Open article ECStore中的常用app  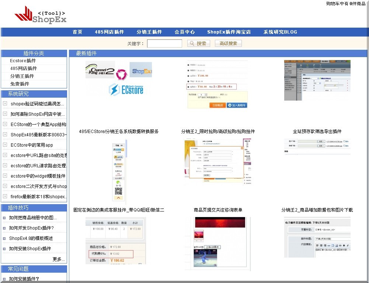pyautogui.click(x=32, y=145)
